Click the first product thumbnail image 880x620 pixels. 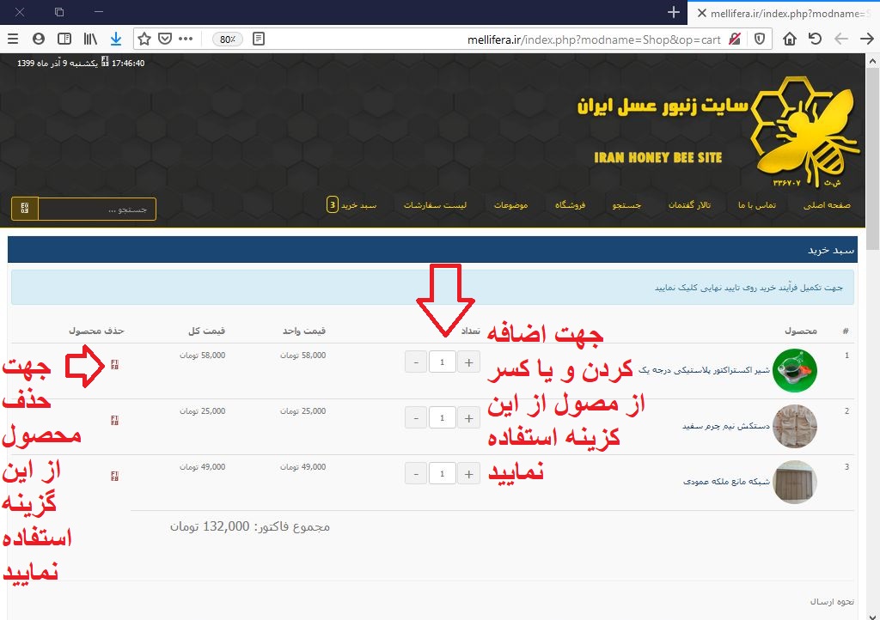[x=794, y=371]
